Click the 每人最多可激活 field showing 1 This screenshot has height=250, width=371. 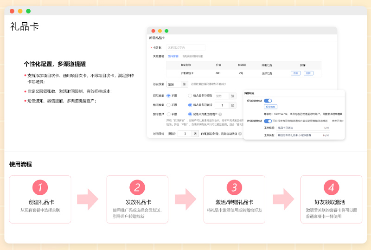point(222,105)
